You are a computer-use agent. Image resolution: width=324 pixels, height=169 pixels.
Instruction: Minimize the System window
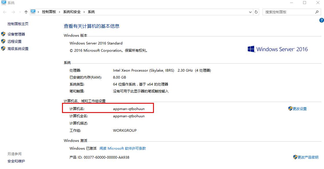tap(292, 3)
